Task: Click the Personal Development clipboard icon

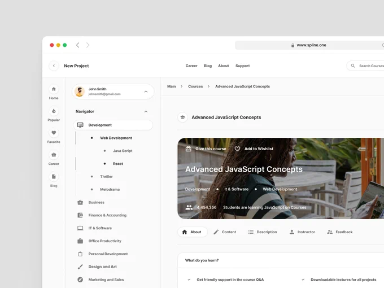Action: coord(80,254)
